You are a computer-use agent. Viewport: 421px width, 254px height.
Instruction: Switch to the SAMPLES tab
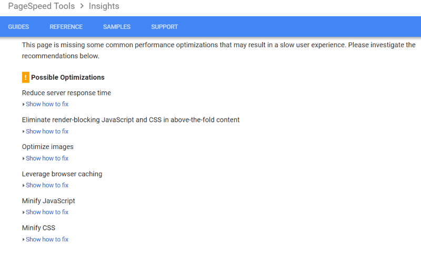(x=117, y=27)
